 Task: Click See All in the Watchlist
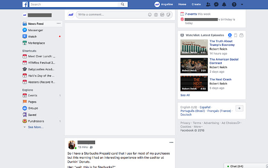pyautogui.click(x=185, y=95)
